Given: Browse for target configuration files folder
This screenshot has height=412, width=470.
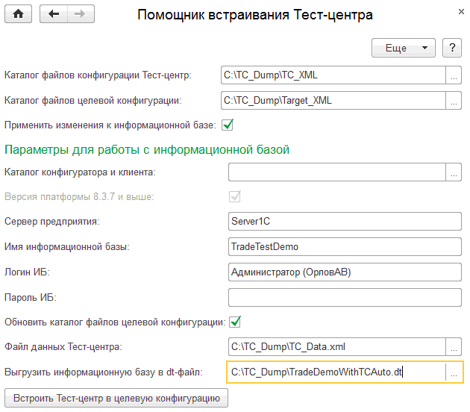Looking at the screenshot, I should (454, 100).
